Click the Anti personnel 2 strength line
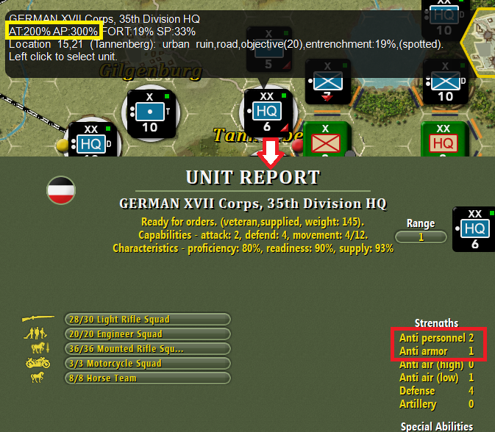 [437, 338]
